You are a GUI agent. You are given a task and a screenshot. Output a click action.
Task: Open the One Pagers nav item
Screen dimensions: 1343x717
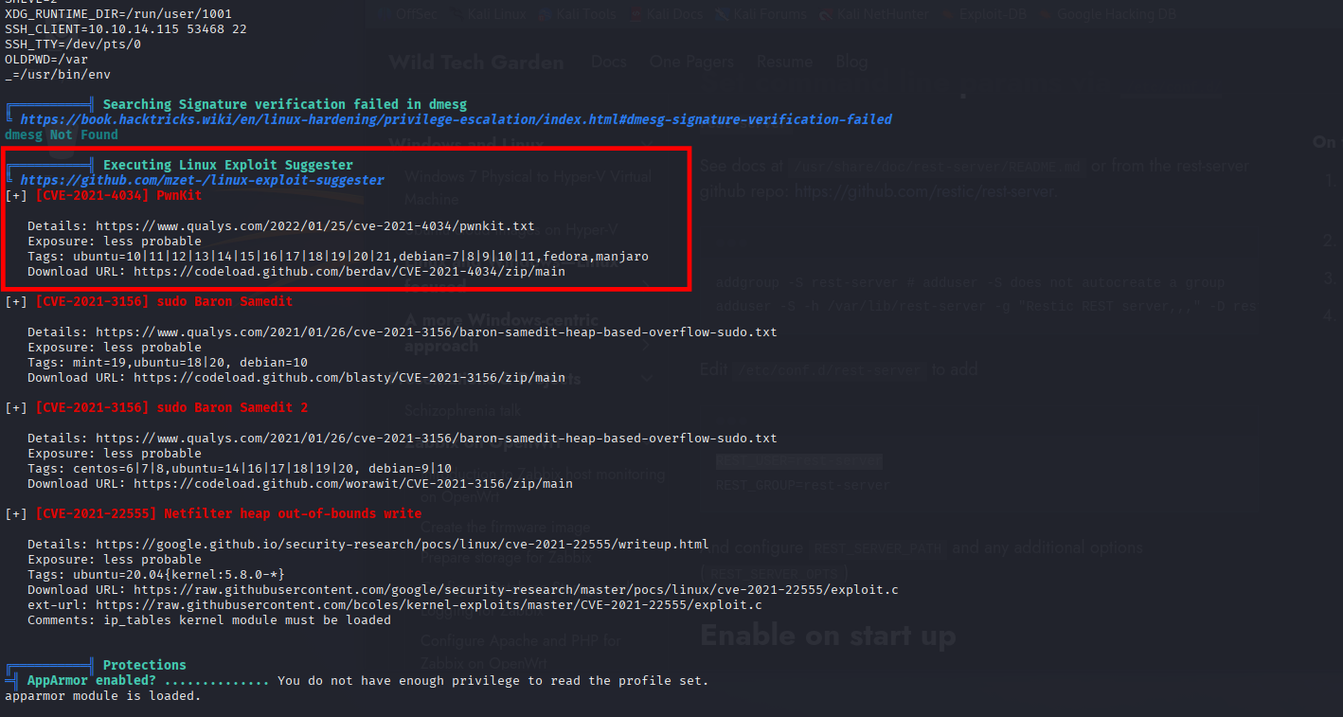point(691,62)
